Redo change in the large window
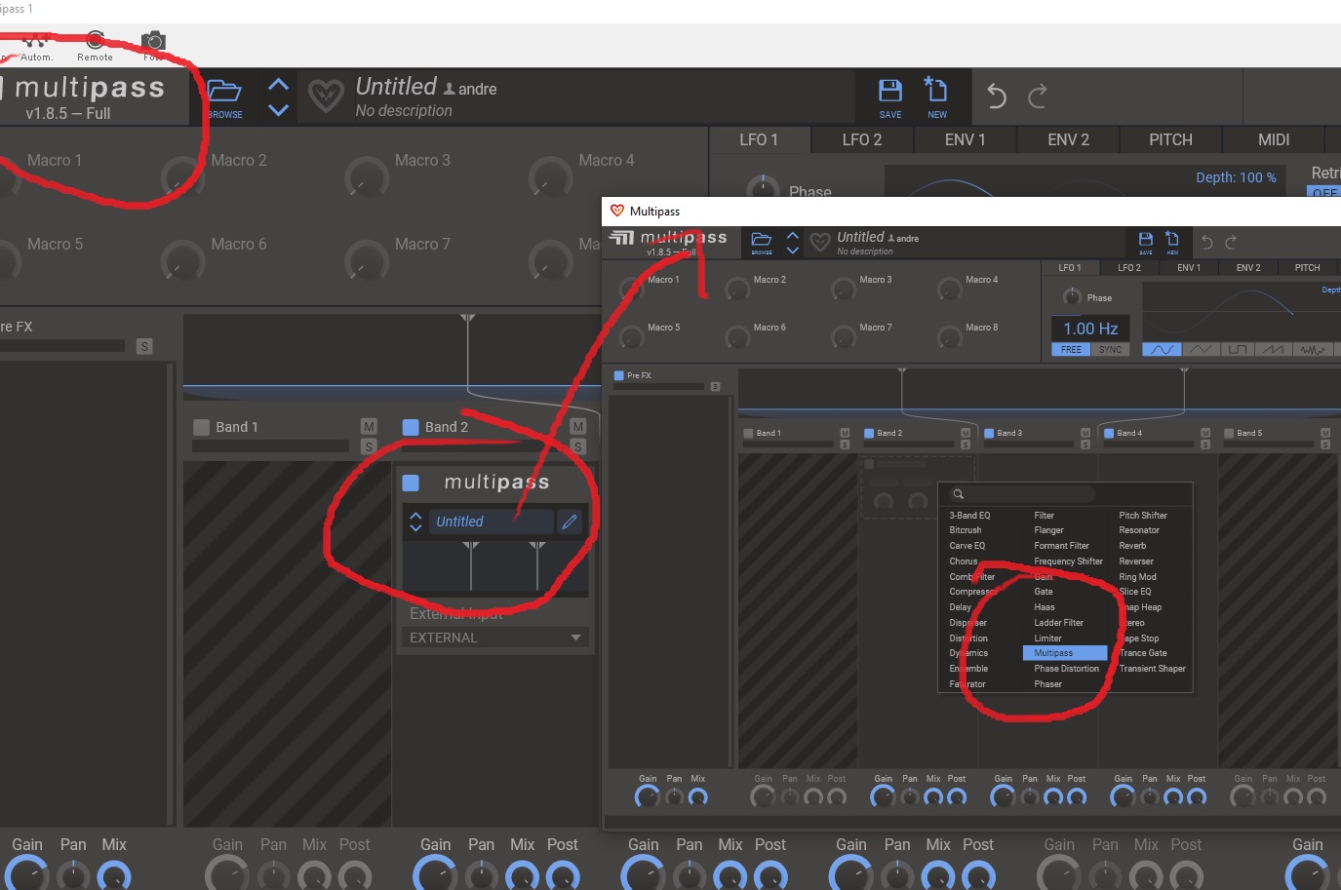Screen dimensions: 1341x890 [1037, 96]
